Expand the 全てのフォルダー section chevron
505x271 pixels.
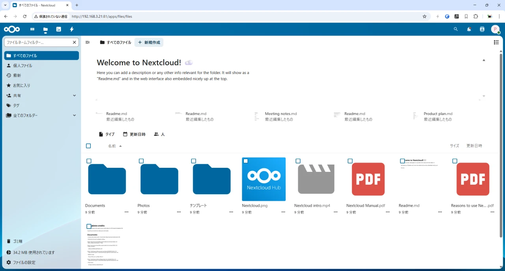74,115
